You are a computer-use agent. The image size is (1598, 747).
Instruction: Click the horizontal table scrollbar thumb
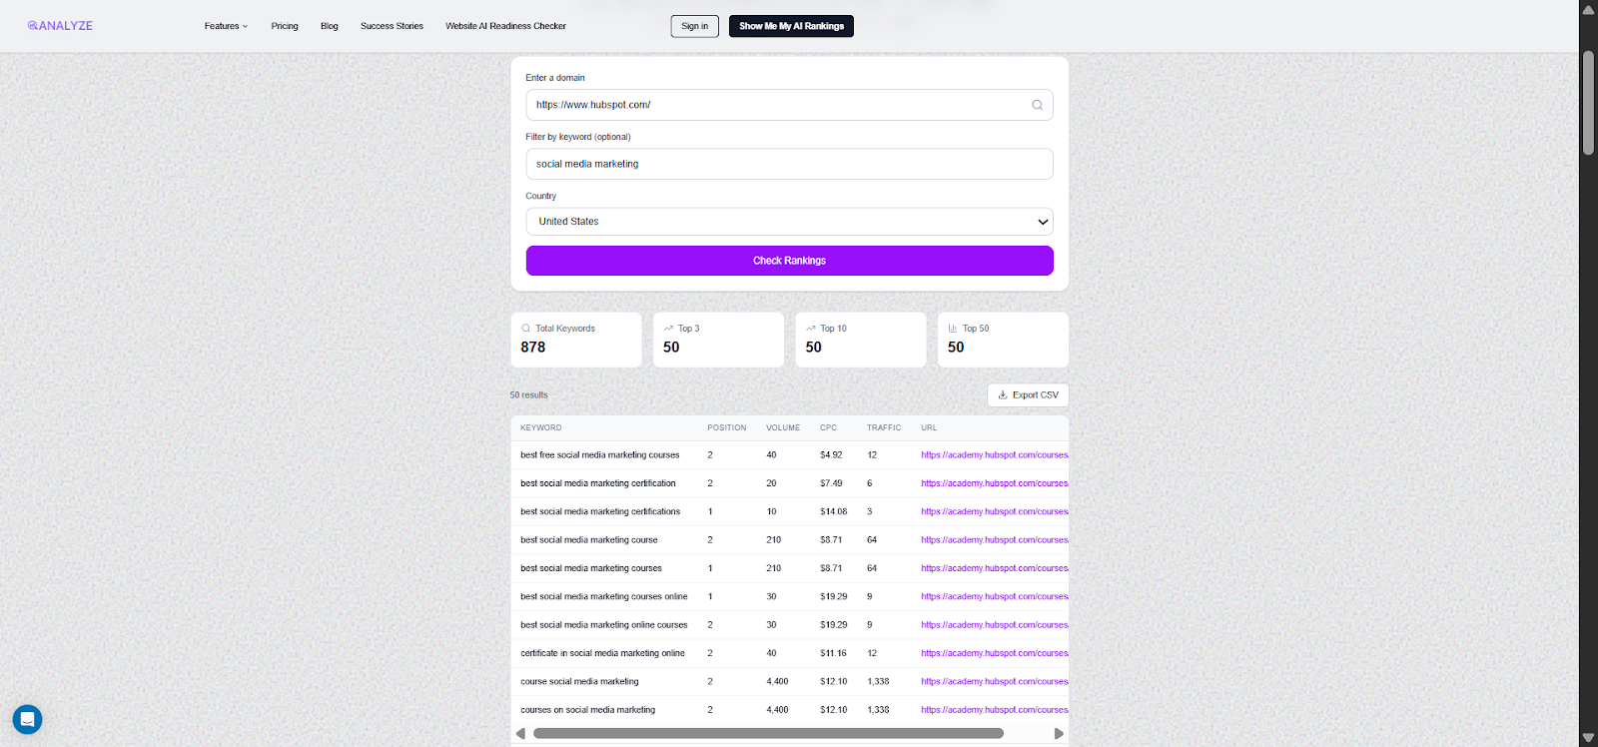tap(768, 733)
